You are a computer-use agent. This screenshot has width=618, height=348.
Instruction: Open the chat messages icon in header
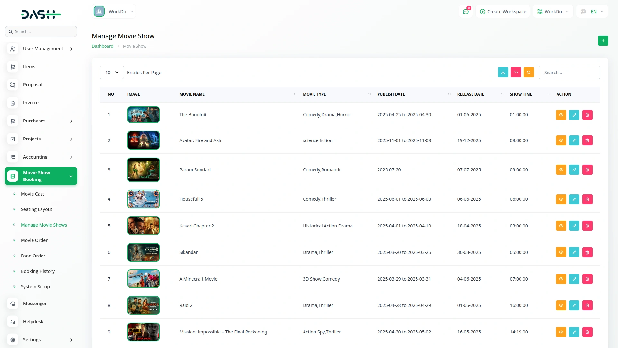click(x=465, y=12)
